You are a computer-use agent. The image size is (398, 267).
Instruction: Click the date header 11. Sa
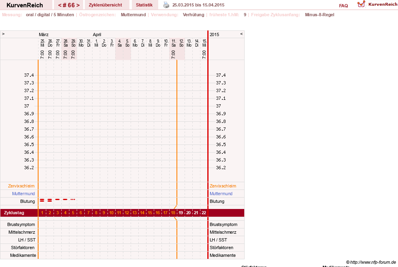[x=173, y=43]
